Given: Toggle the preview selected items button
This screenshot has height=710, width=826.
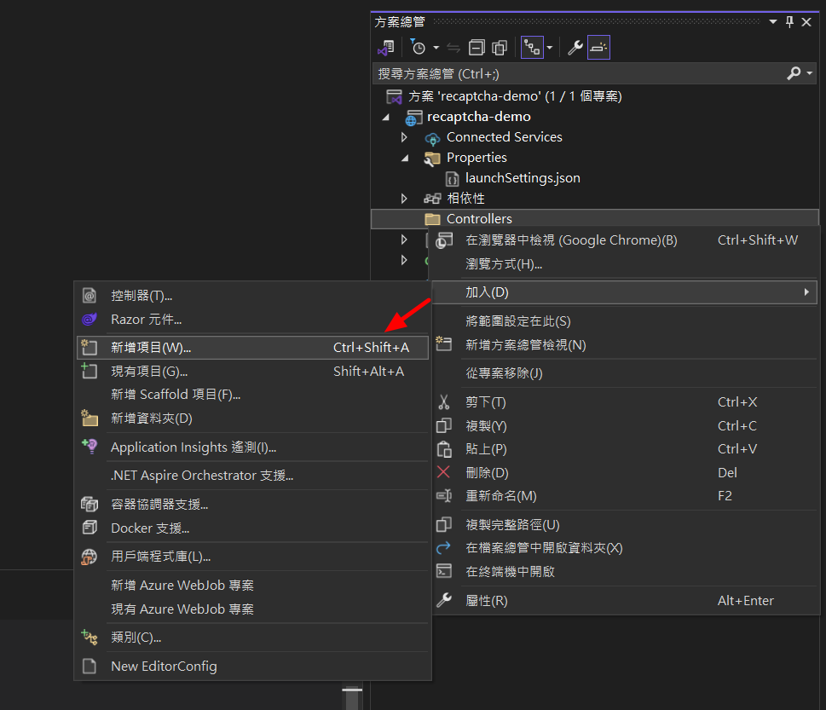Looking at the screenshot, I should coord(598,48).
